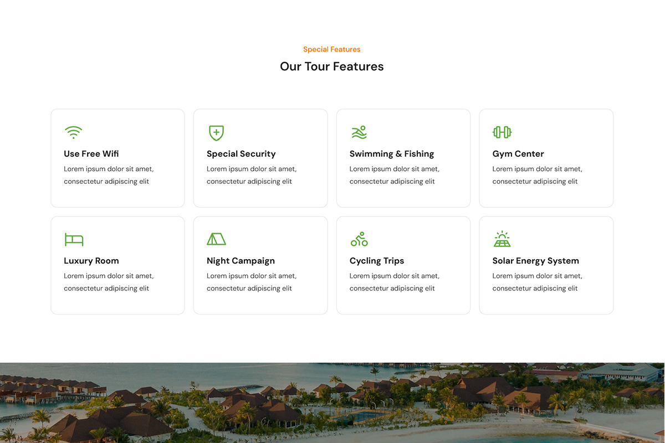Click the tent icon above Night Campaign
The image size is (665, 443).
tap(216, 239)
